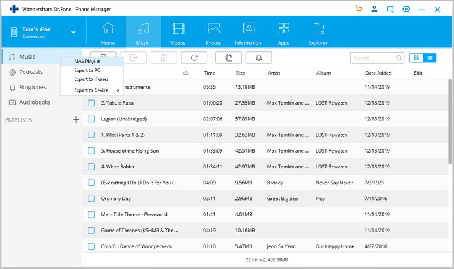Viewport: 454px width, 269px height.
Task: Click the 57.89MB size cell
Action: coord(245,119)
